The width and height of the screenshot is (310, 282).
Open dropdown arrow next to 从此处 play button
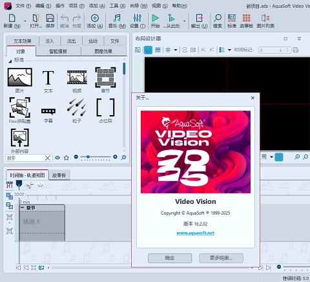coord(185,21)
